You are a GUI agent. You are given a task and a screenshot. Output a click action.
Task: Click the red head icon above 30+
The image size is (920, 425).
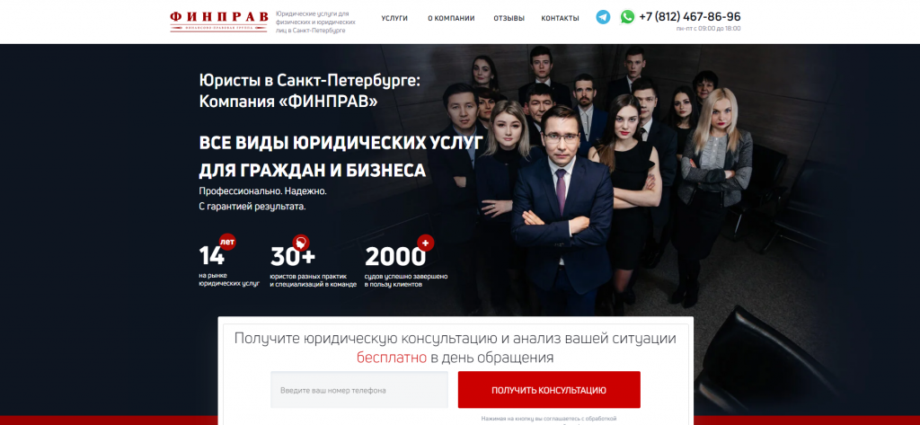pyautogui.click(x=301, y=243)
